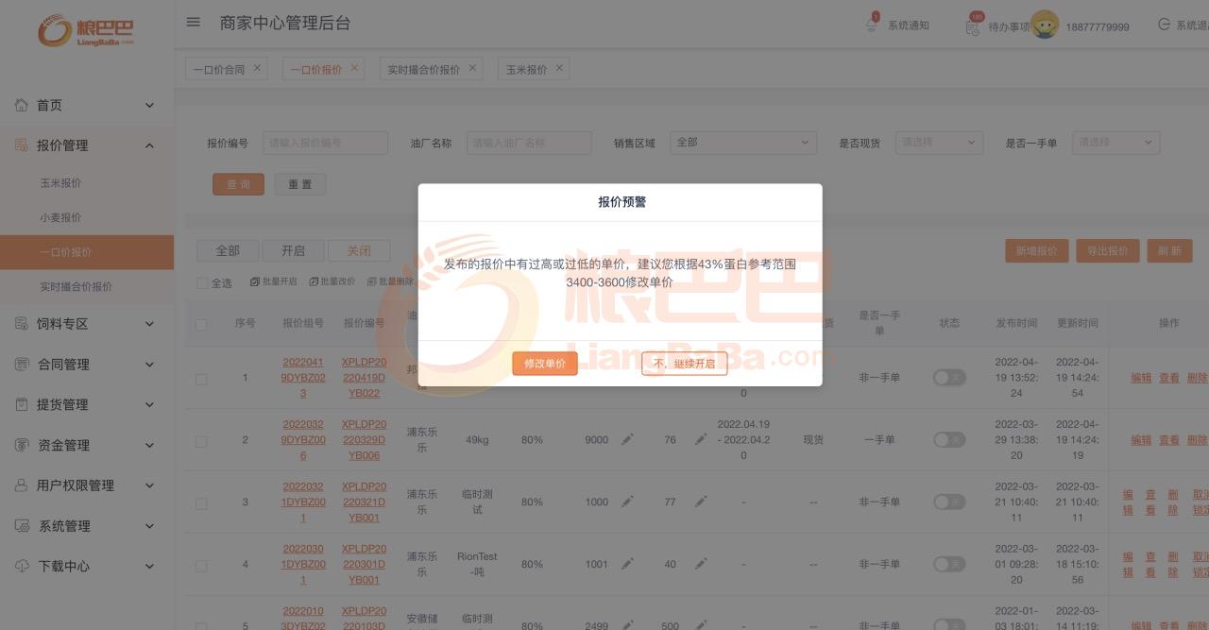Image resolution: width=1209 pixels, height=630 pixels.
Task: Tick the checkbox for row 3
Action: (x=201, y=502)
